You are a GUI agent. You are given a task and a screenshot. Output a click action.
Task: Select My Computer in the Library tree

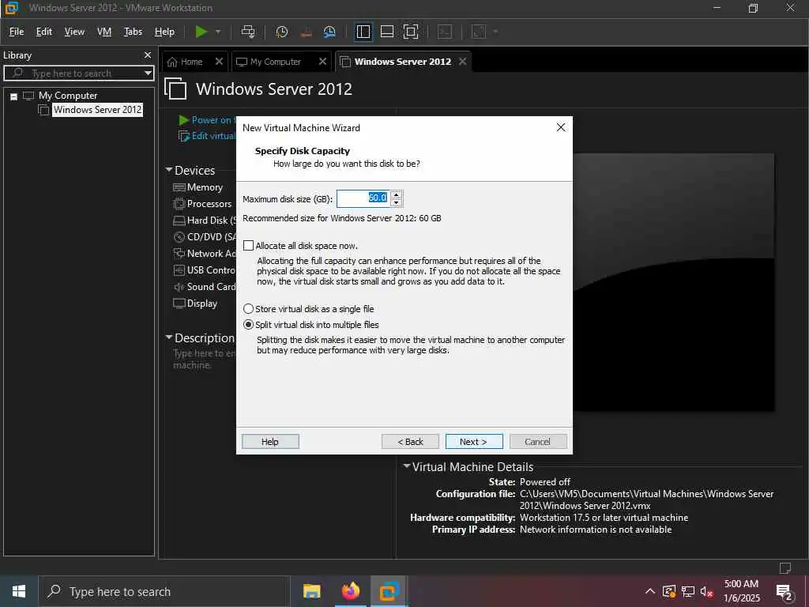point(68,96)
